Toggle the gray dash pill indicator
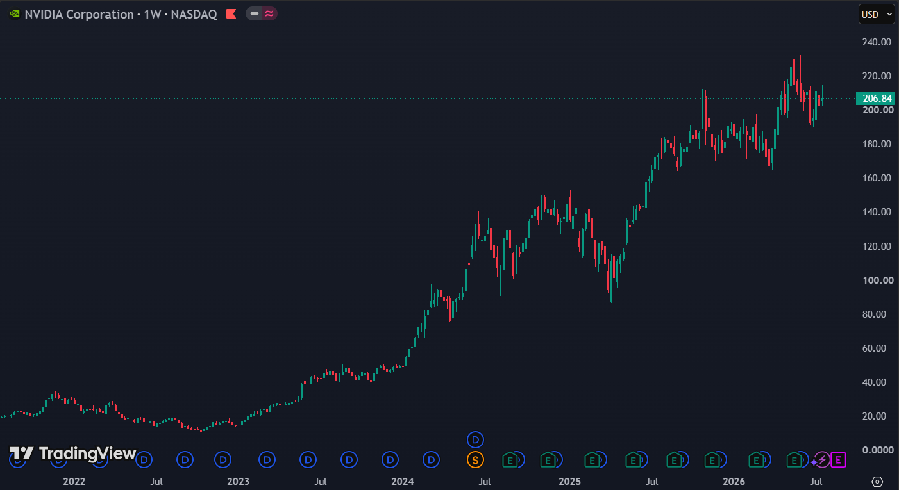 (x=255, y=13)
